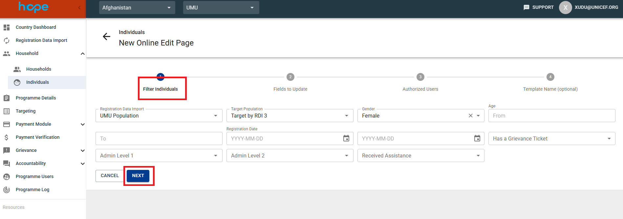Open Programme Details from sidebar
623x219 pixels.
pos(36,98)
